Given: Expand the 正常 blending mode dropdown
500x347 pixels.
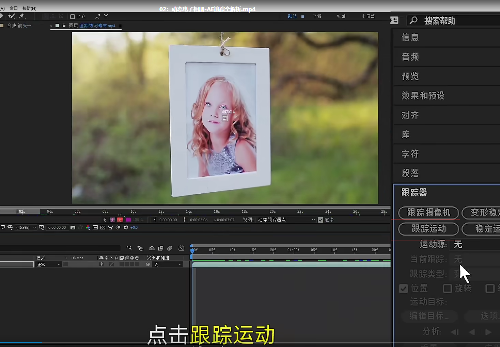Looking at the screenshot, I should (48, 264).
